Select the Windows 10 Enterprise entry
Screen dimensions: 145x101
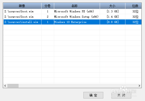(72, 22)
